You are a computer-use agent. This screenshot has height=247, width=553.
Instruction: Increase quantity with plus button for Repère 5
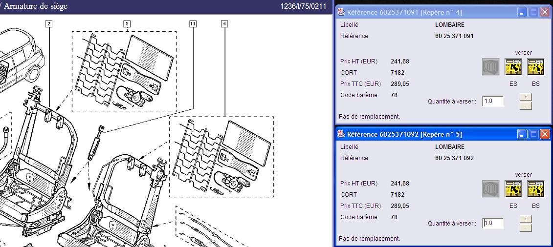[x=525, y=219]
